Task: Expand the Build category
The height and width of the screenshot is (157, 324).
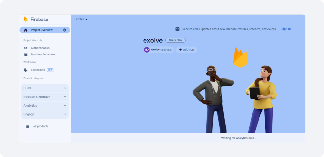Action: 45,88
